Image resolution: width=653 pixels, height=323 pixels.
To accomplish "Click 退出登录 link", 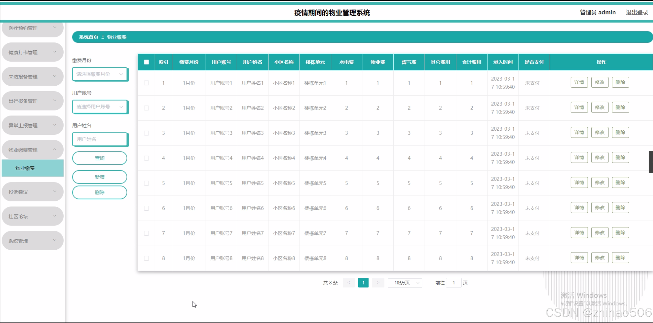I will pos(637,12).
